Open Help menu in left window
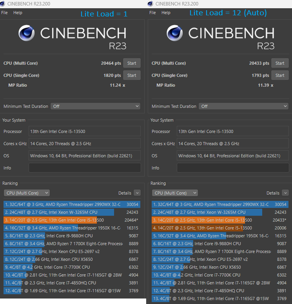This screenshot has width=292, height=304. (18, 13)
